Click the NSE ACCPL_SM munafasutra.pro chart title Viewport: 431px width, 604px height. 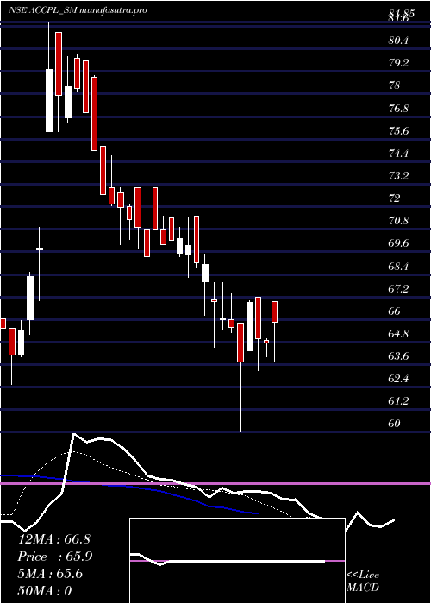click(78, 10)
